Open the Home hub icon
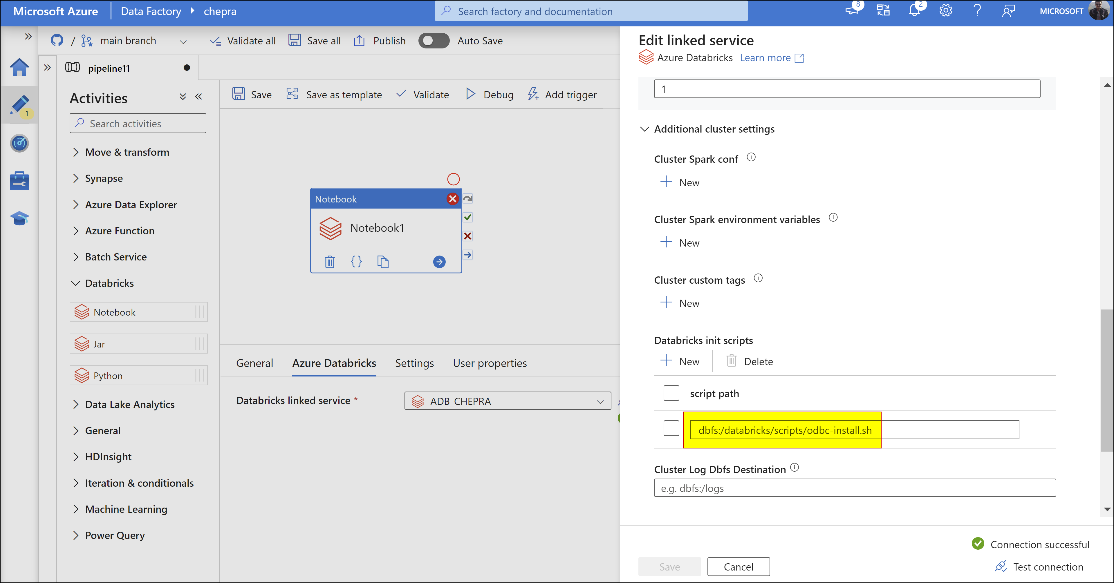This screenshot has width=1114, height=583. [19, 67]
